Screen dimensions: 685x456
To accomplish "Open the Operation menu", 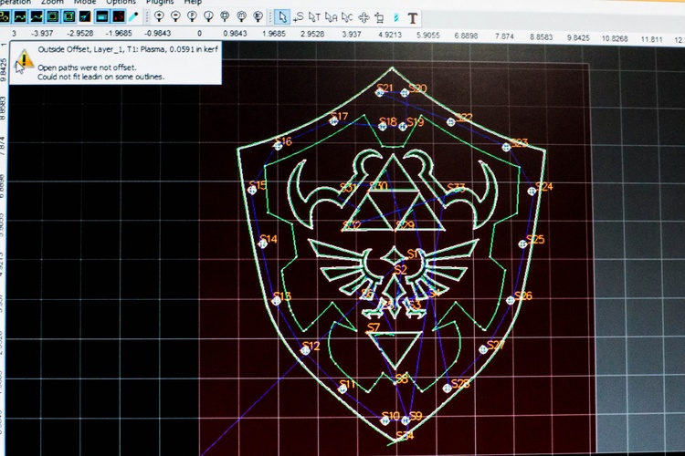I will tap(16, 2).
